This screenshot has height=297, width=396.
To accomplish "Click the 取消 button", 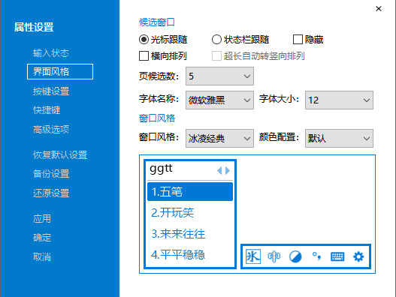I will click(x=42, y=257).
